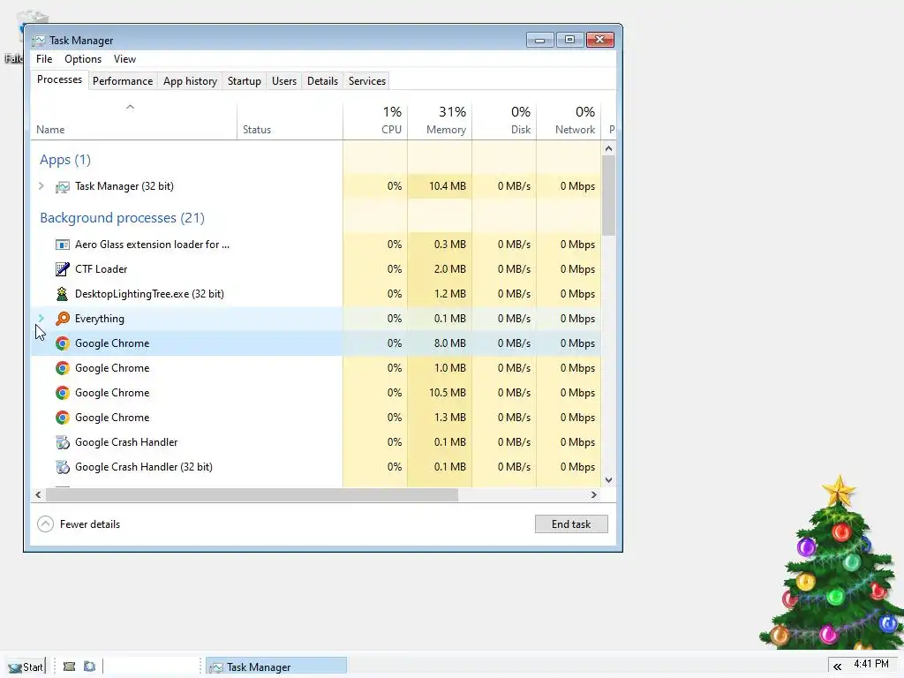The width and height of the screenshot is (904, 678).
Task: Switch to the Performance tab
Action: click(x=123, y=81)
